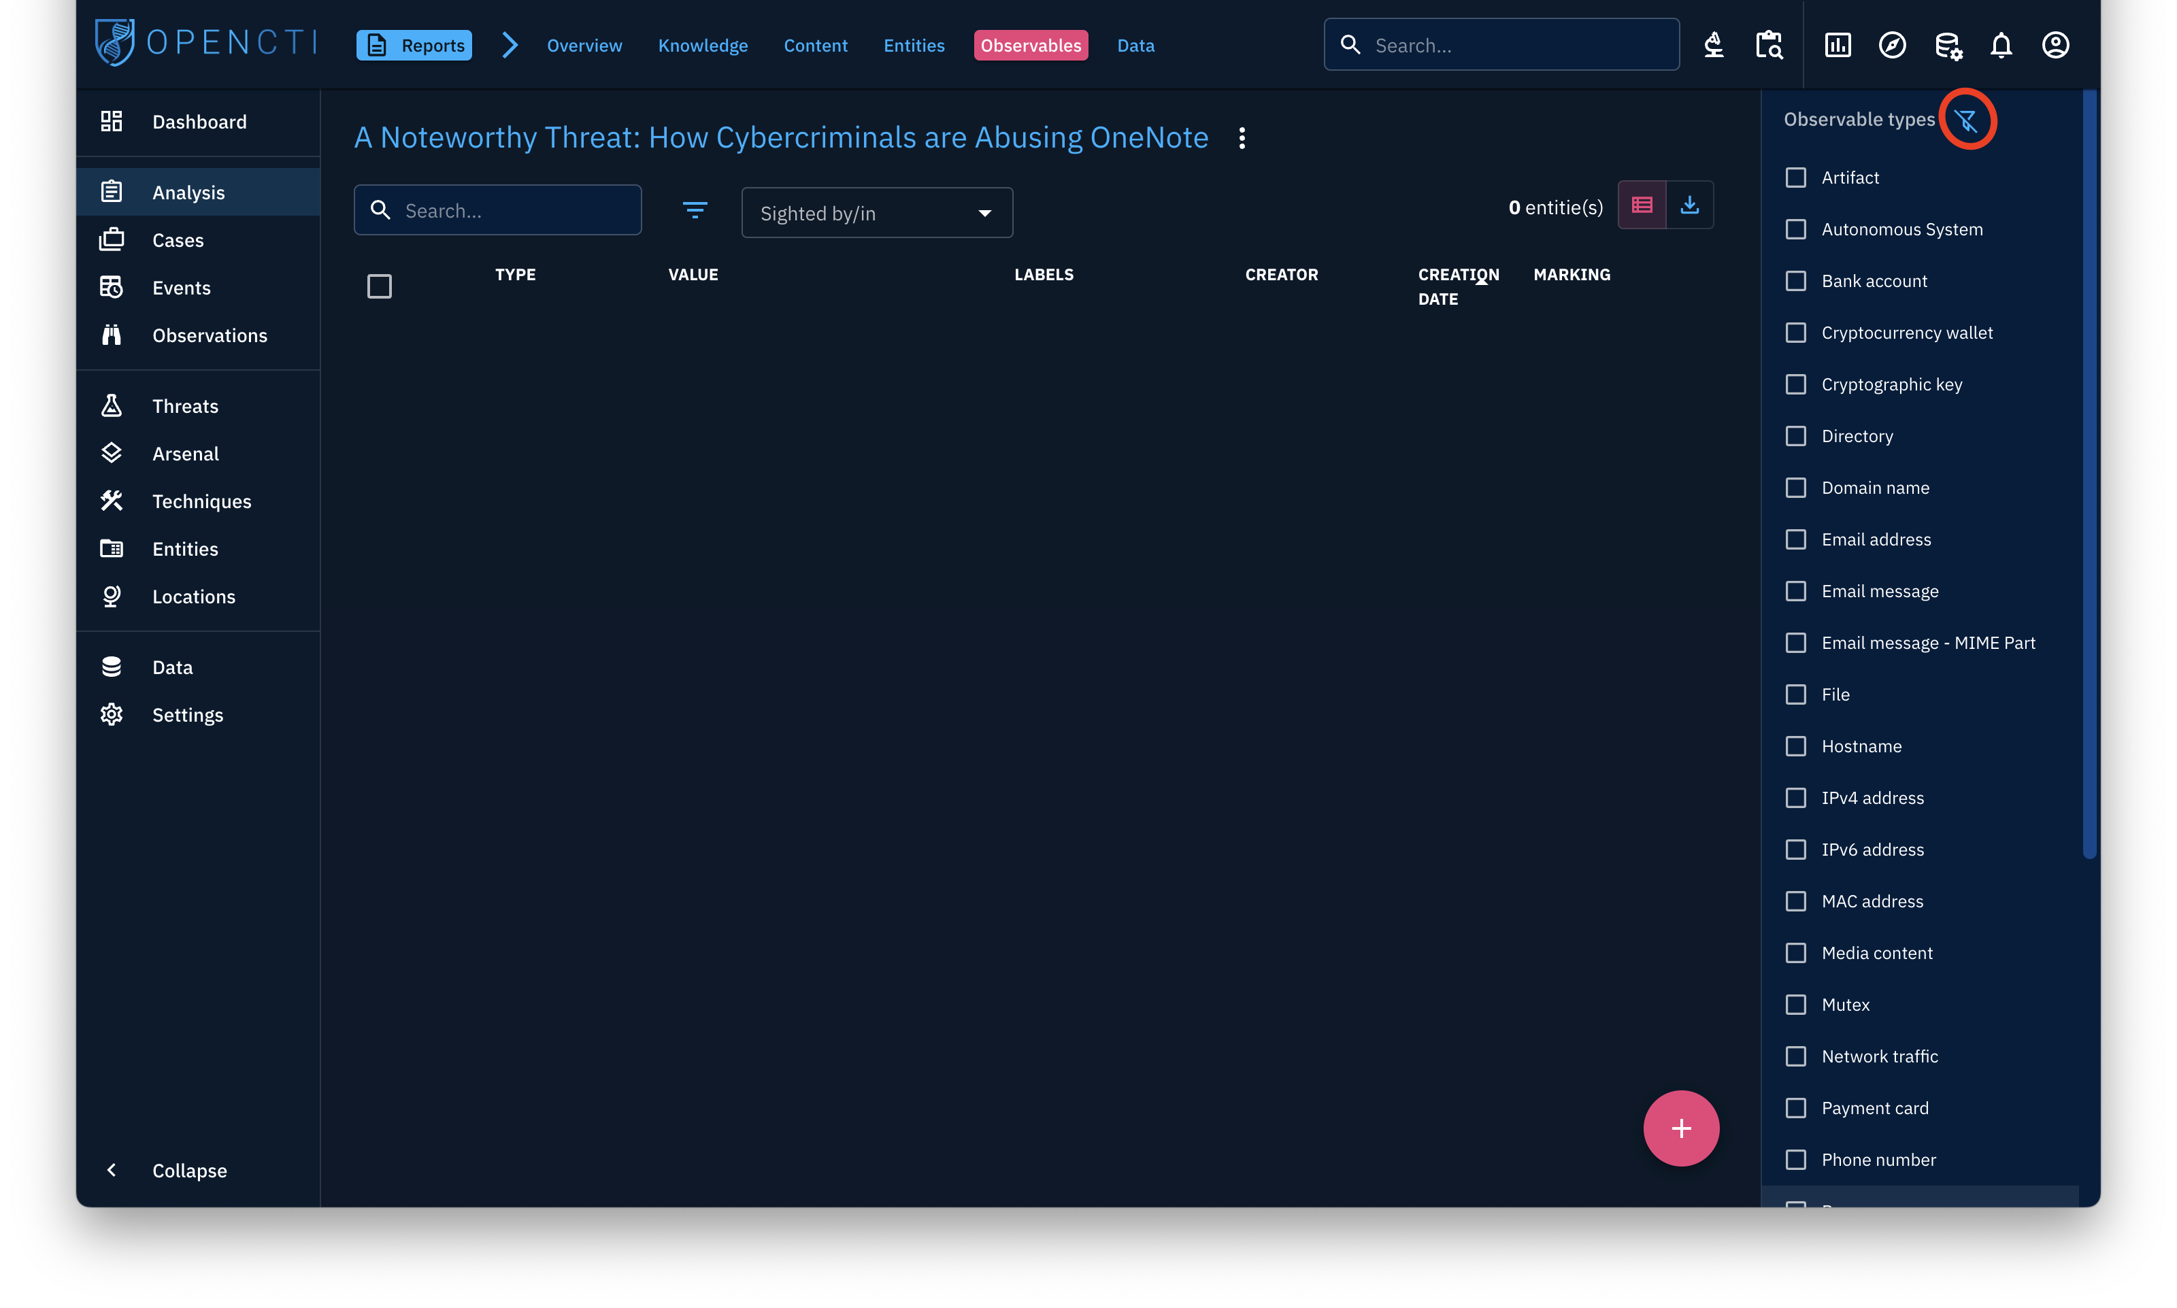Switch to the Knowledge tab

[703, 45]
